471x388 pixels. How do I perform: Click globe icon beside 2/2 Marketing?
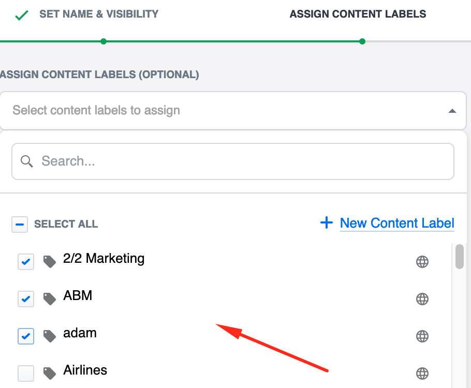coord(422,262)
